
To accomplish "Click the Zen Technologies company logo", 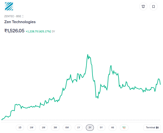I will click(x=9, y=6).
